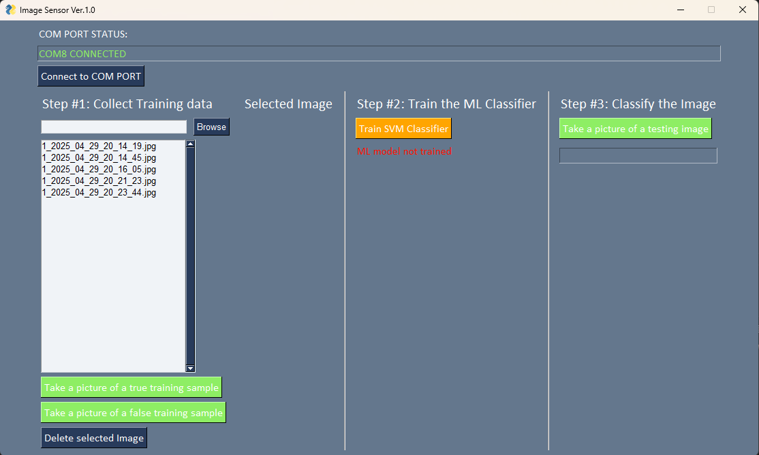
Task: Click the folder path input field beside Browse
Action: [114, 127]
